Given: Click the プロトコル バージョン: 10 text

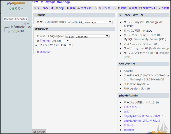Looking at the screenshot, I should click(140, 44).
